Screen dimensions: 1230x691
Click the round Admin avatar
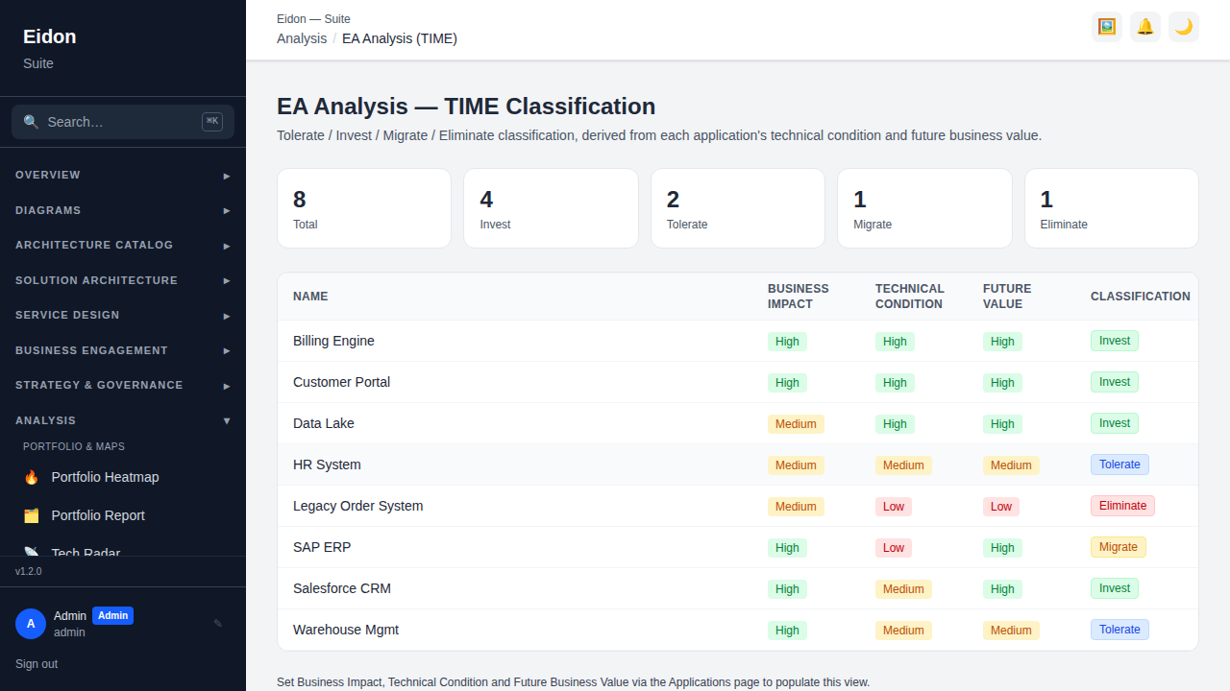pyautogui.click(x=31, y=624)
